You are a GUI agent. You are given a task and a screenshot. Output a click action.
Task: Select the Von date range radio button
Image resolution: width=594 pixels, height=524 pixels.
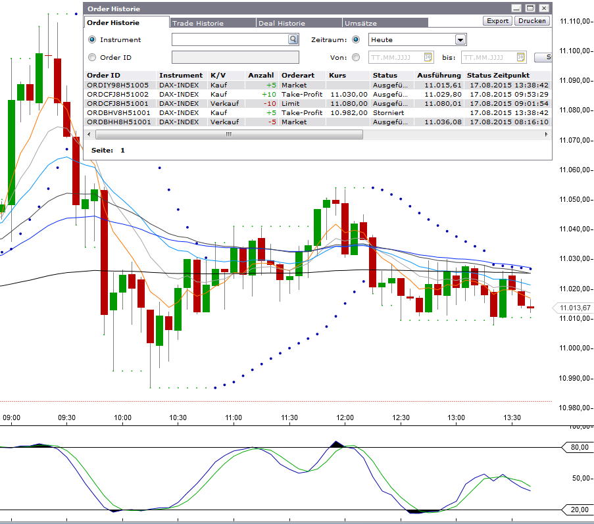pyautogui.click(x=356, y=57)
